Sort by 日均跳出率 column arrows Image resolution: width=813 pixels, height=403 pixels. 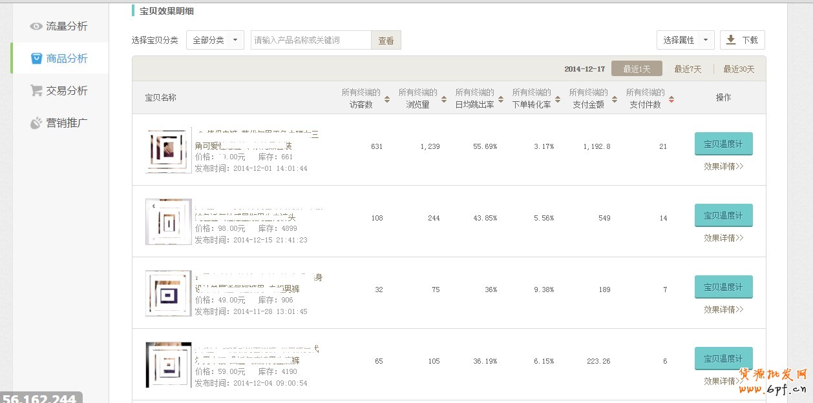coord(501,99)
